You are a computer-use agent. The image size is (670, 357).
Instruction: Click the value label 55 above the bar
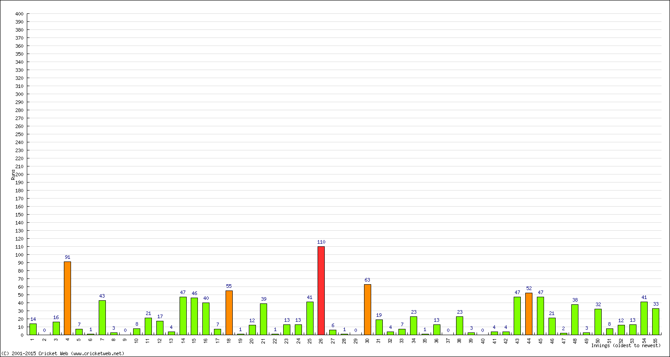click(x=229, y=286)
